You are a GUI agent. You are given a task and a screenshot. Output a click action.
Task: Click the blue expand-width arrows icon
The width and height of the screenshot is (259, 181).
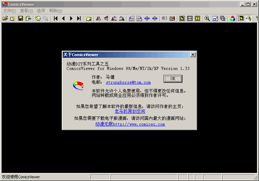147,19
